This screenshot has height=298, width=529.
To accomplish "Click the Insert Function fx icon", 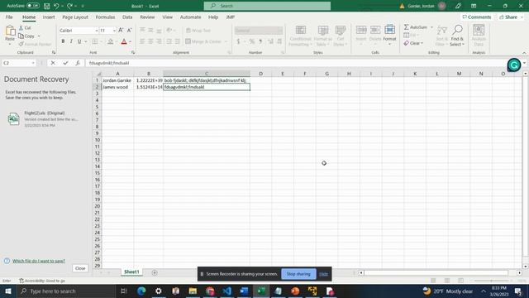I will [78, 63].
